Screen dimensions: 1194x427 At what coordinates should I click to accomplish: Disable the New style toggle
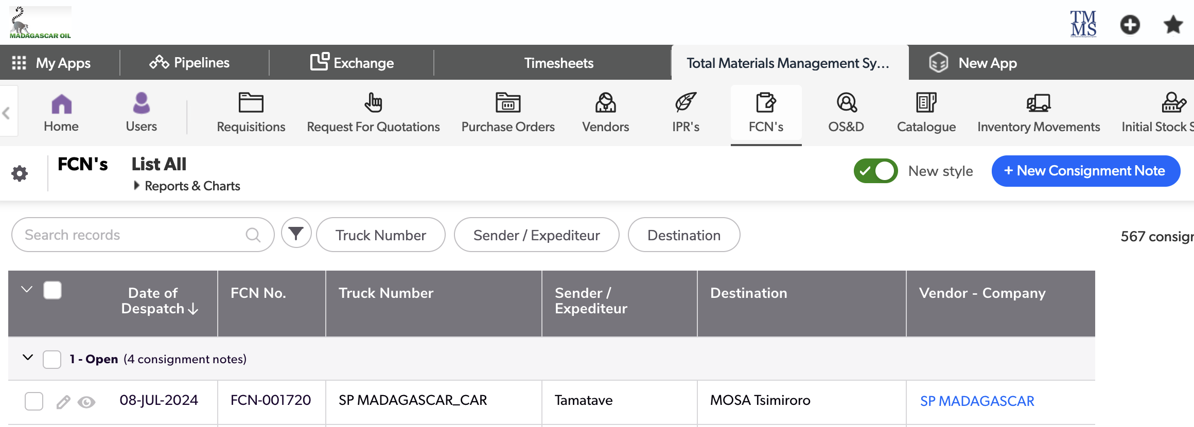point(875,171)
